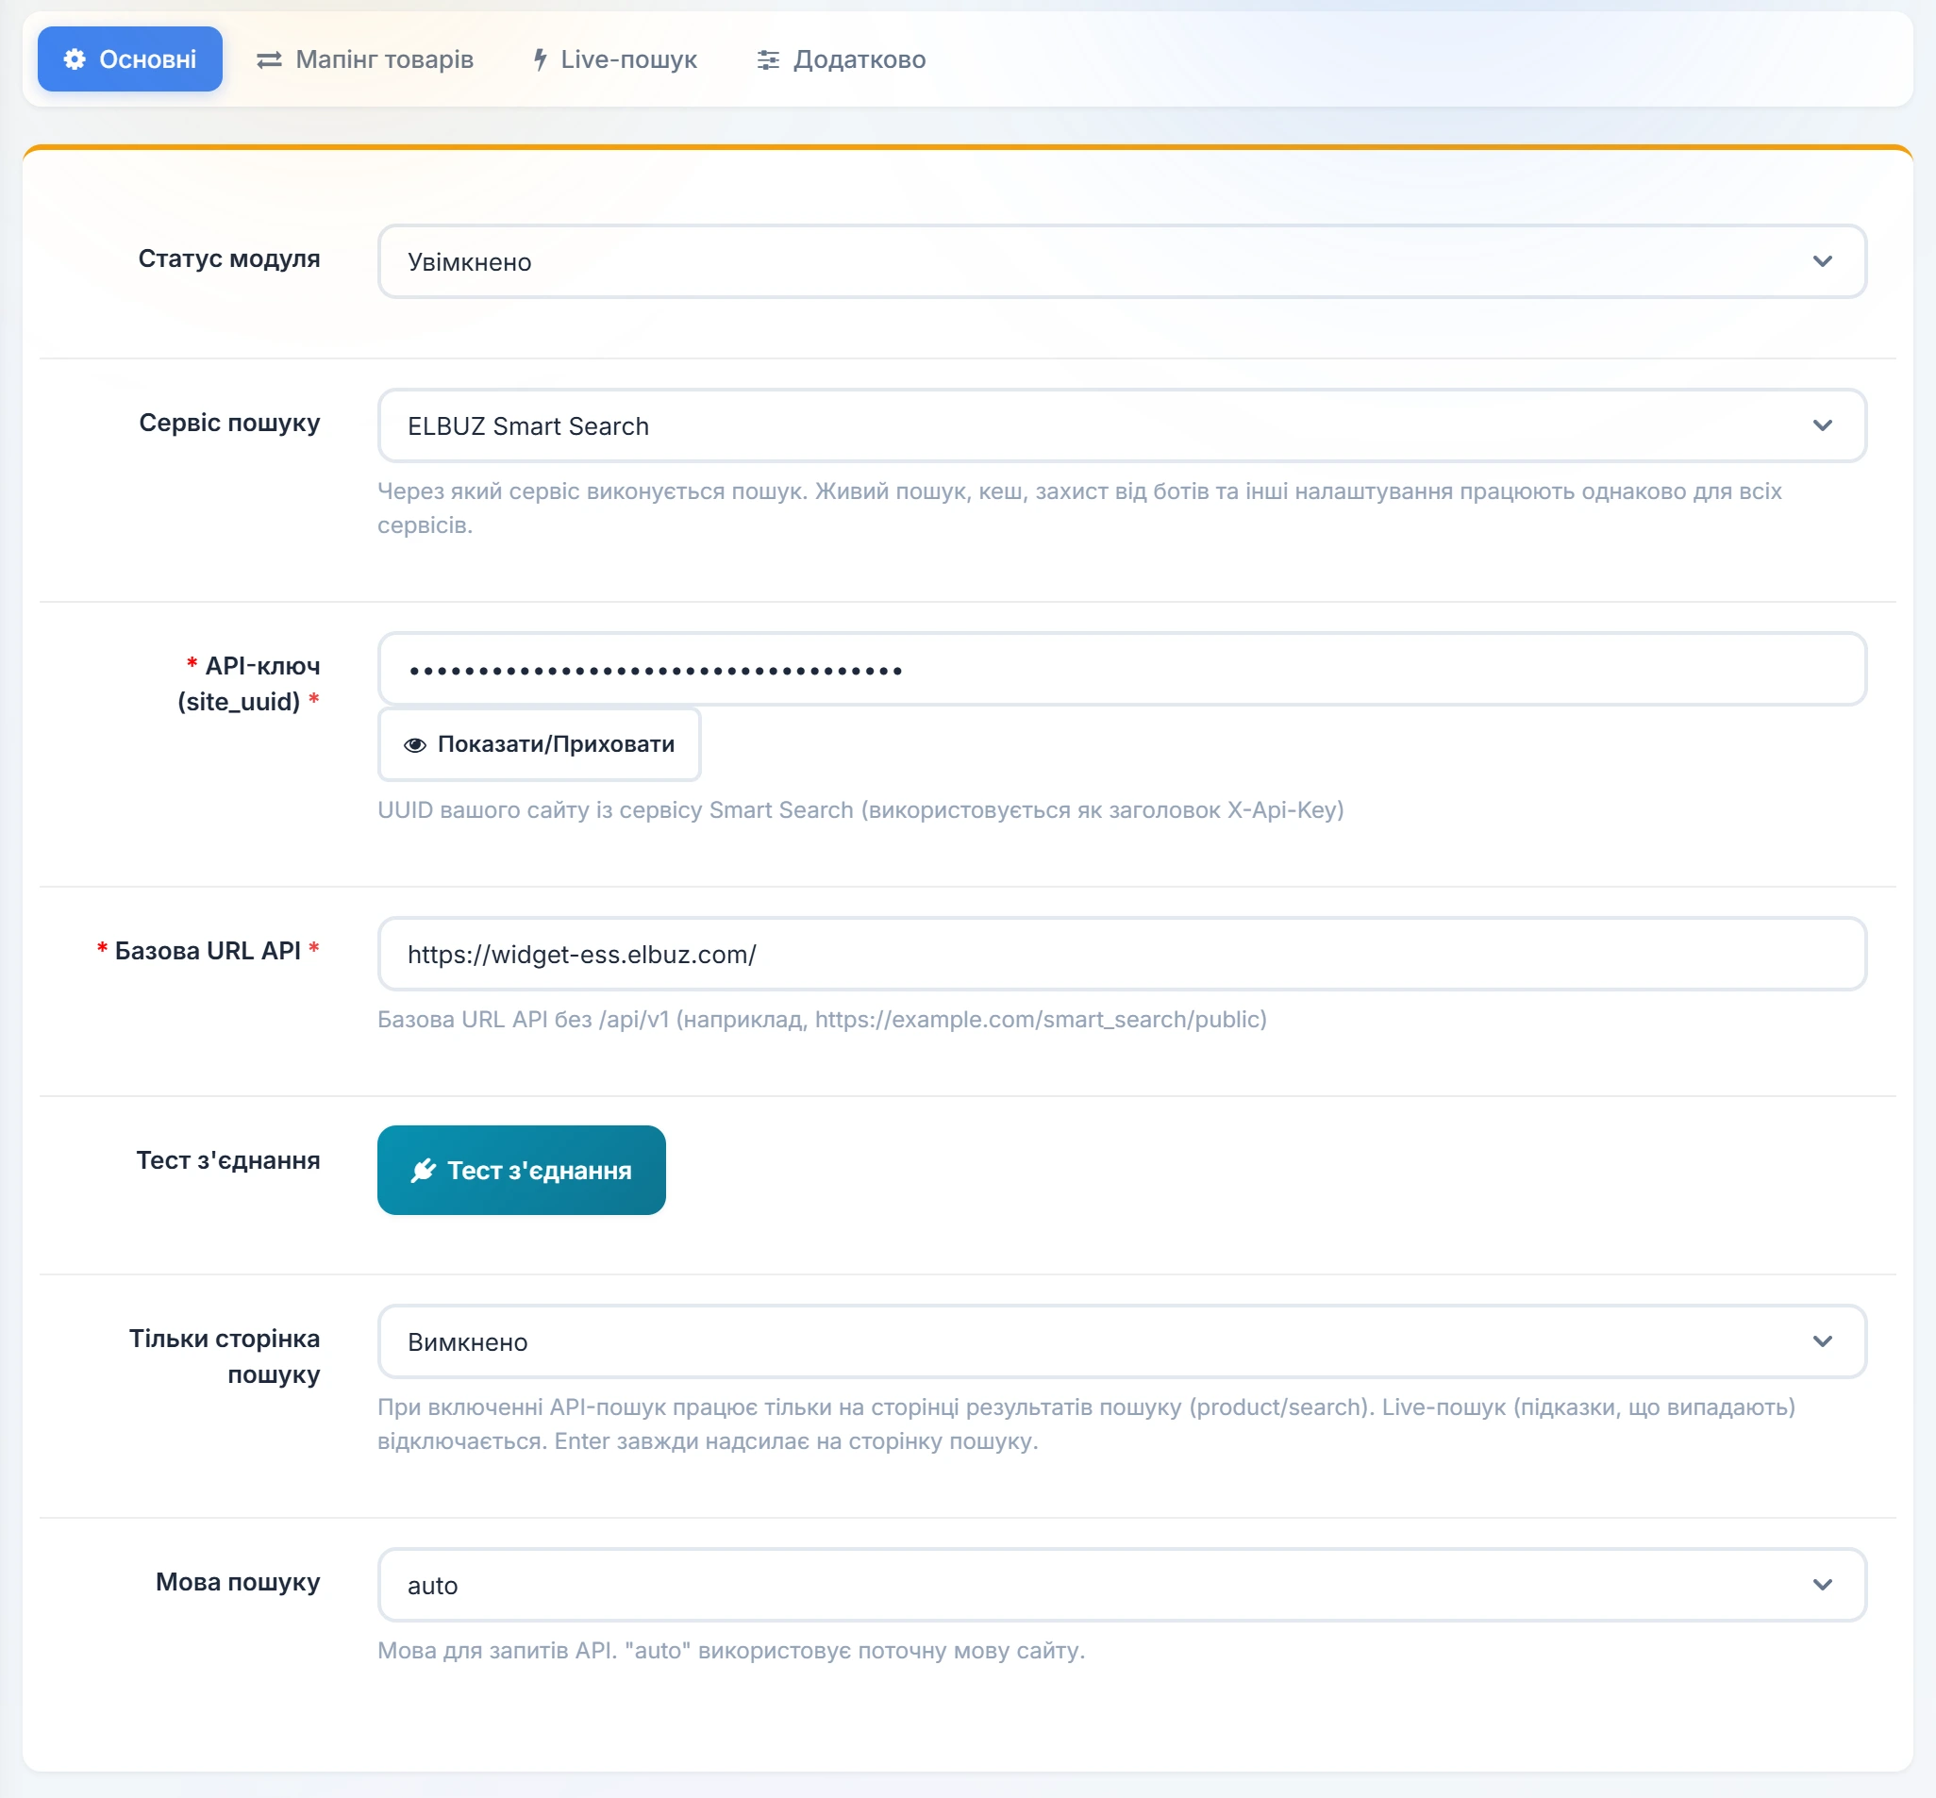Toggle API key visibility with Показати/Приховати
Viewport: 1936px width, 1798px height.
(538, 744)
